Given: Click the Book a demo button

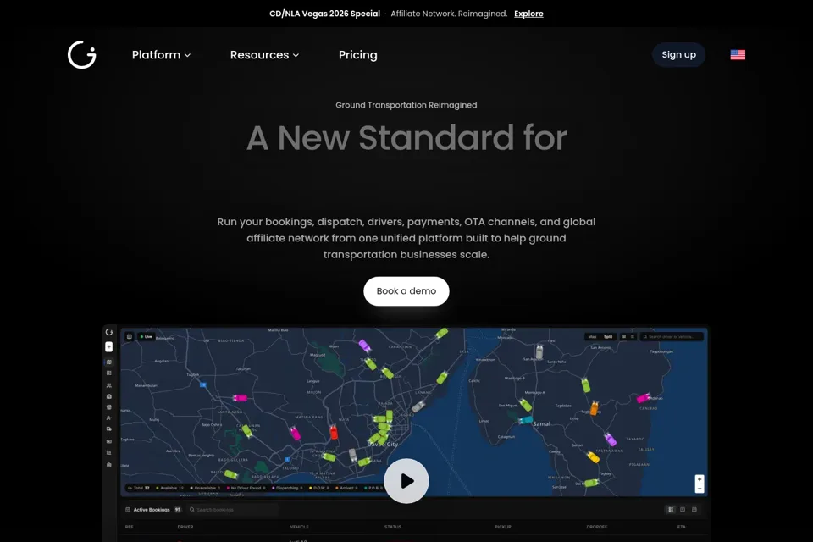Looking at the screenshot, I should [x=406, y=291].
